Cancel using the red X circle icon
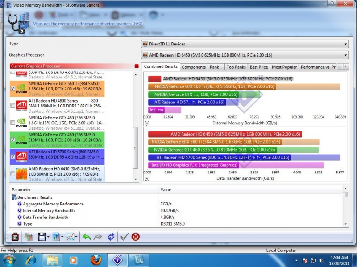The width and height of the screenshot is (357, 267). coord(136,237)
